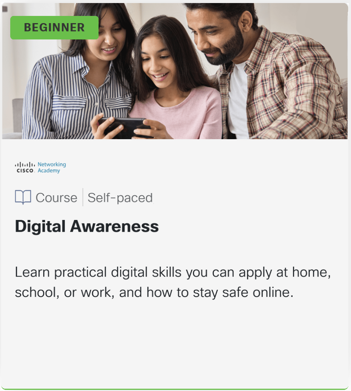The image size is (351, 391).
Task: Click the green line at card bottom
Action: click(175, 389)
